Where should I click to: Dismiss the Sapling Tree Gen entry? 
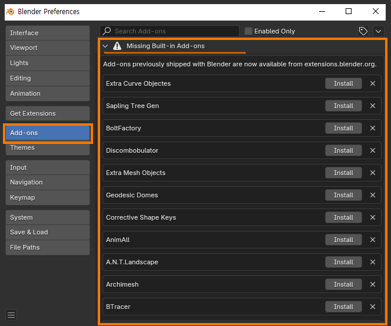point(373,106)
